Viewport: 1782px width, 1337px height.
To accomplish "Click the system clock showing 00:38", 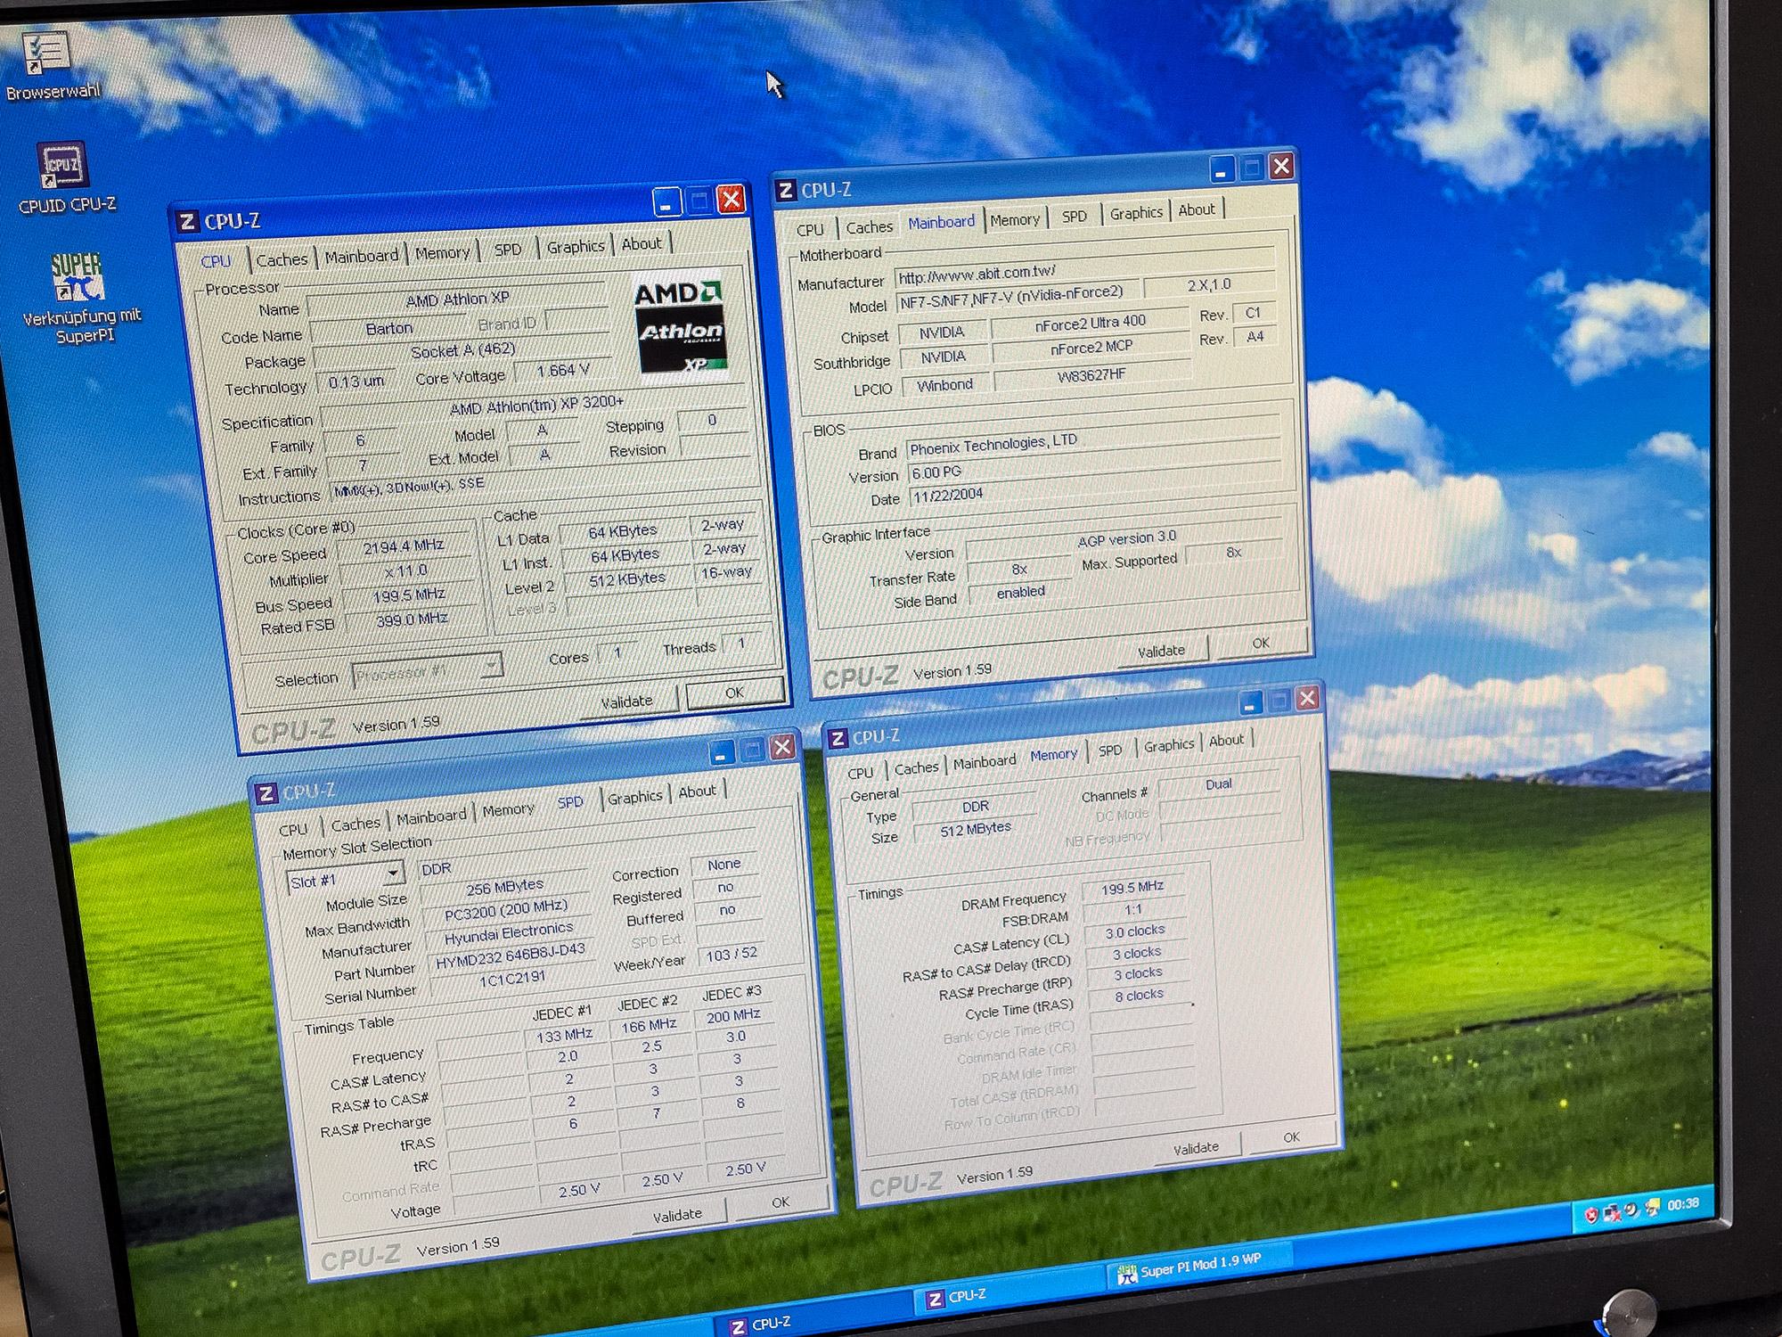I will click(1682, 1204).
